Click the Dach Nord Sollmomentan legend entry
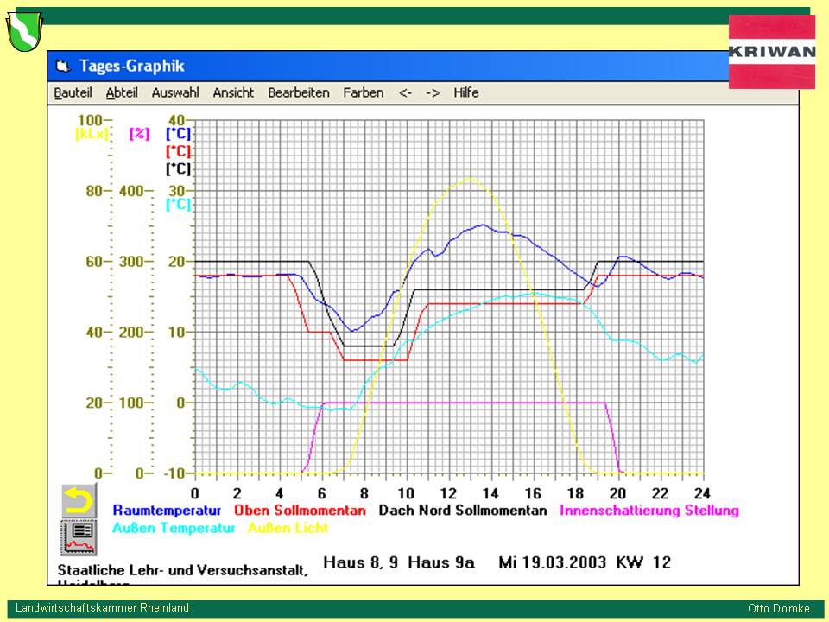The image size is (829, 622). click(x=463, y=511)
